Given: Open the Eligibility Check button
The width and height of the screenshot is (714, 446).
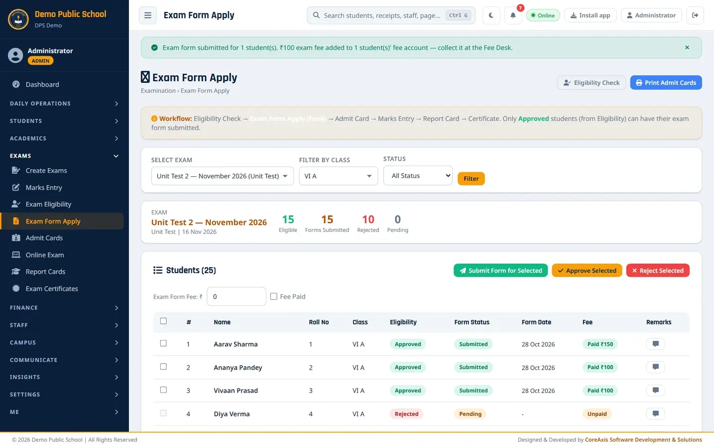Looking at the screenshot, I should tap(592, 83).
